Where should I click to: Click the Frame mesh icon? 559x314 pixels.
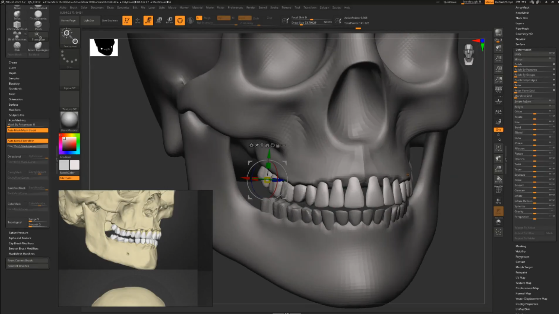pyautogui.click(x=498, y=148)
